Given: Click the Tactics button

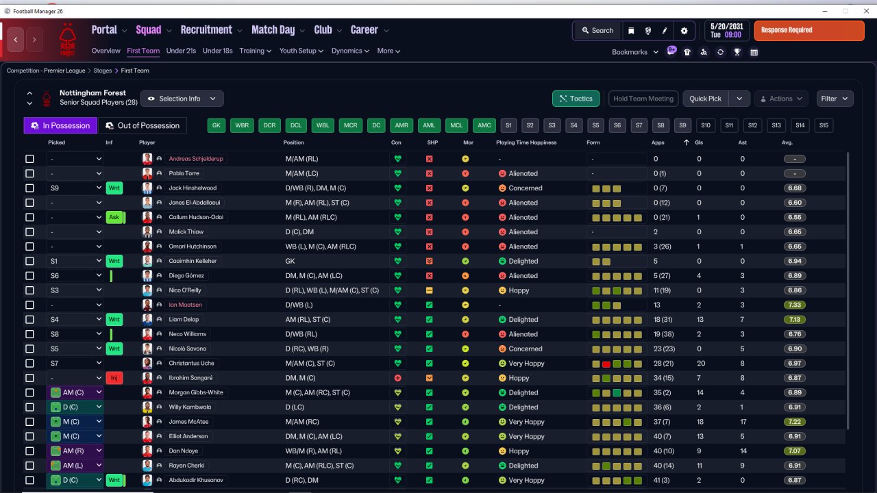Looking at the screenshot, I should pos(576,99).
